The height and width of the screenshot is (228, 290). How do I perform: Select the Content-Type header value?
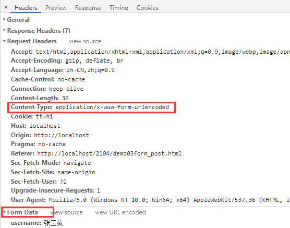pos(112,107)
